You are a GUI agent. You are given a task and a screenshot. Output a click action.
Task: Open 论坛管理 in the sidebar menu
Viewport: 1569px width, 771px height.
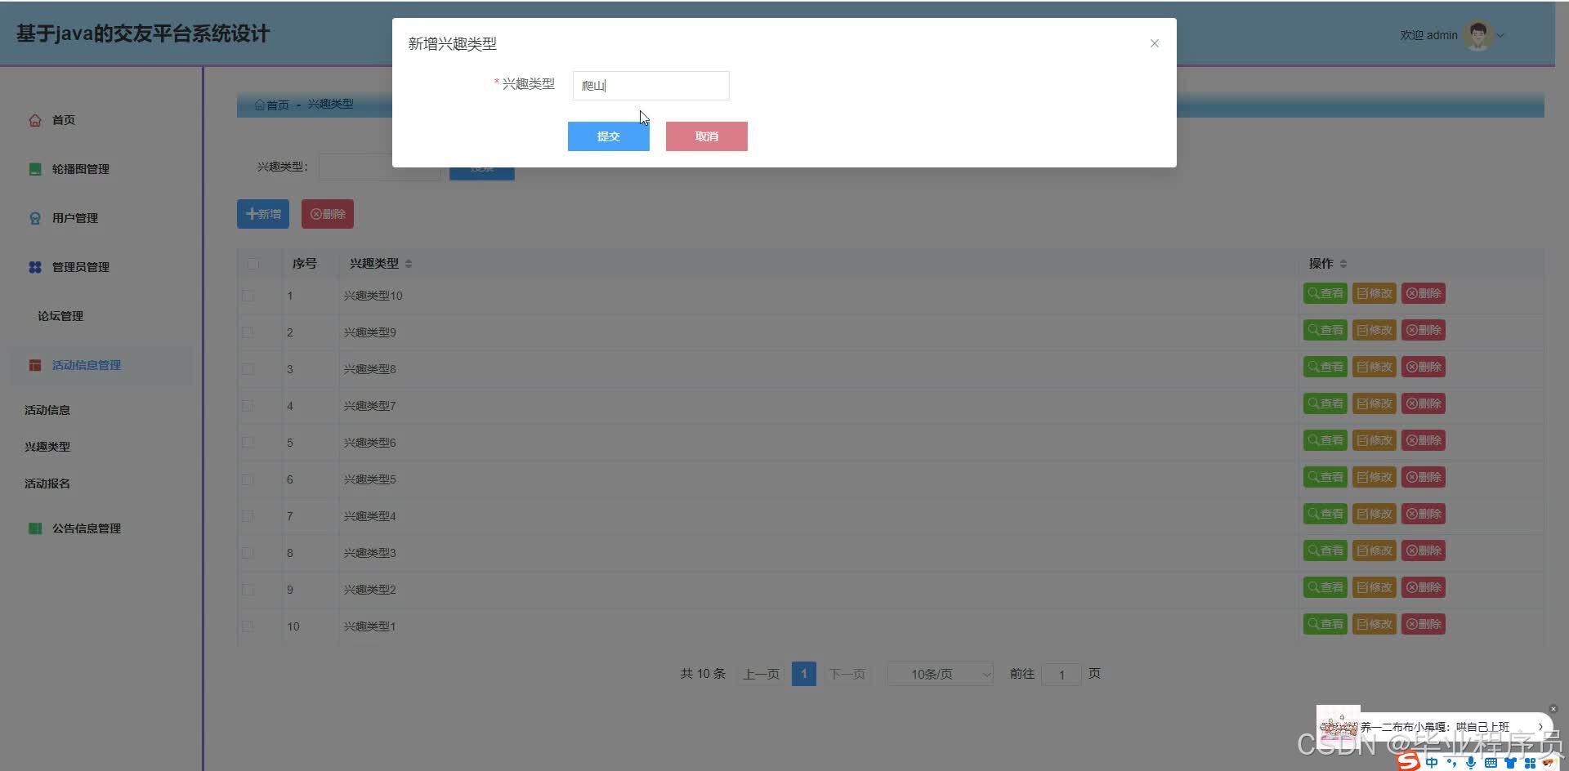(60, 316)
